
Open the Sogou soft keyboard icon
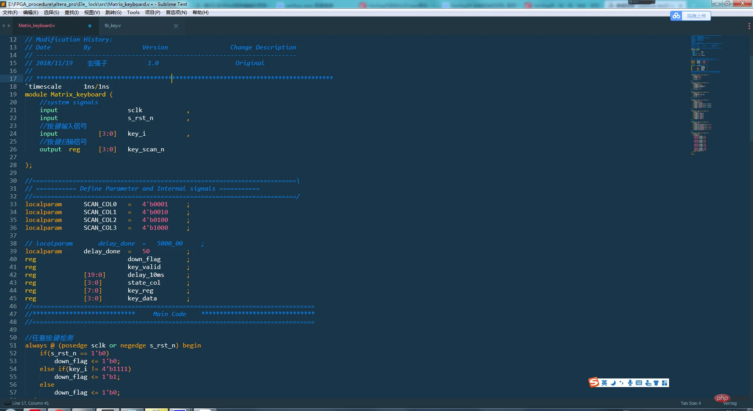pyautogui.click(x=639, y=383)
